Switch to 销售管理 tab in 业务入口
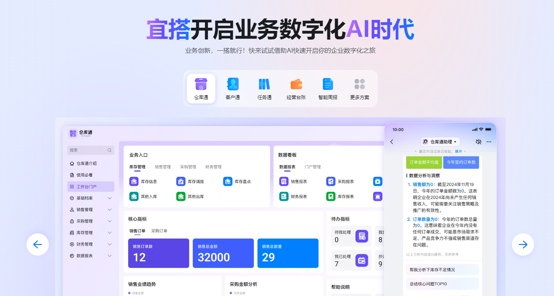554x296 pixels. pos(163,167)
